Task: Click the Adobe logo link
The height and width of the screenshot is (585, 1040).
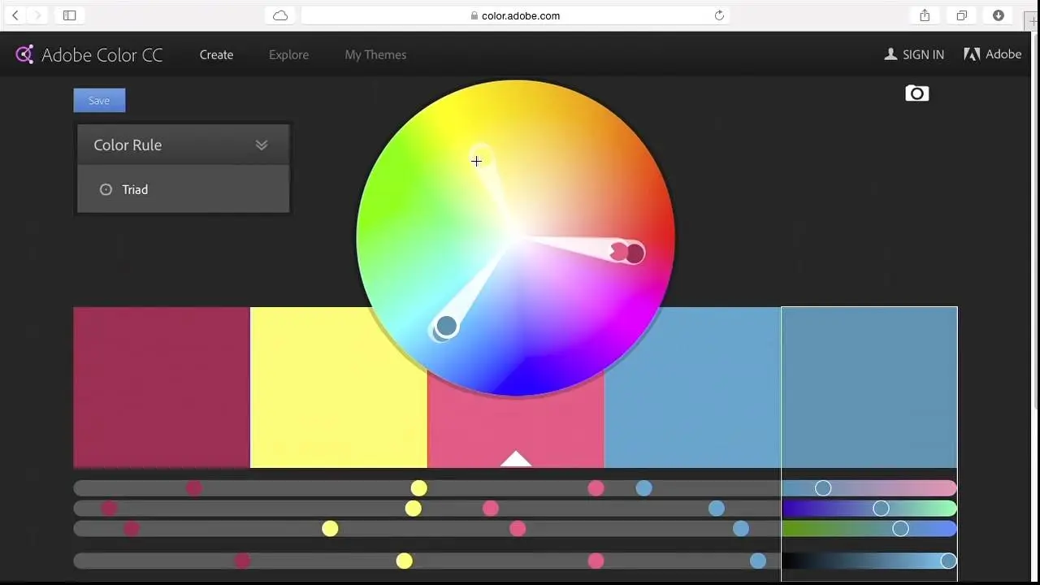Action: click(993, 54)
